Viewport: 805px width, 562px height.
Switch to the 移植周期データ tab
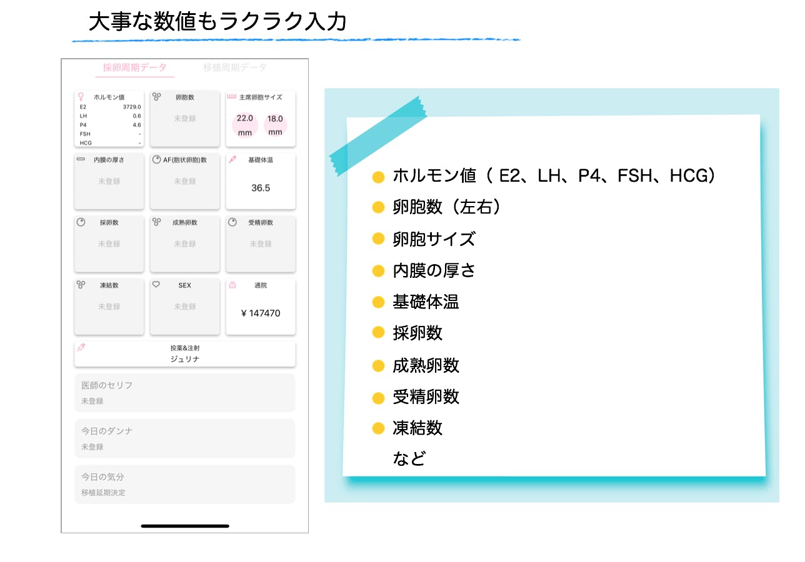click(235, 67)
